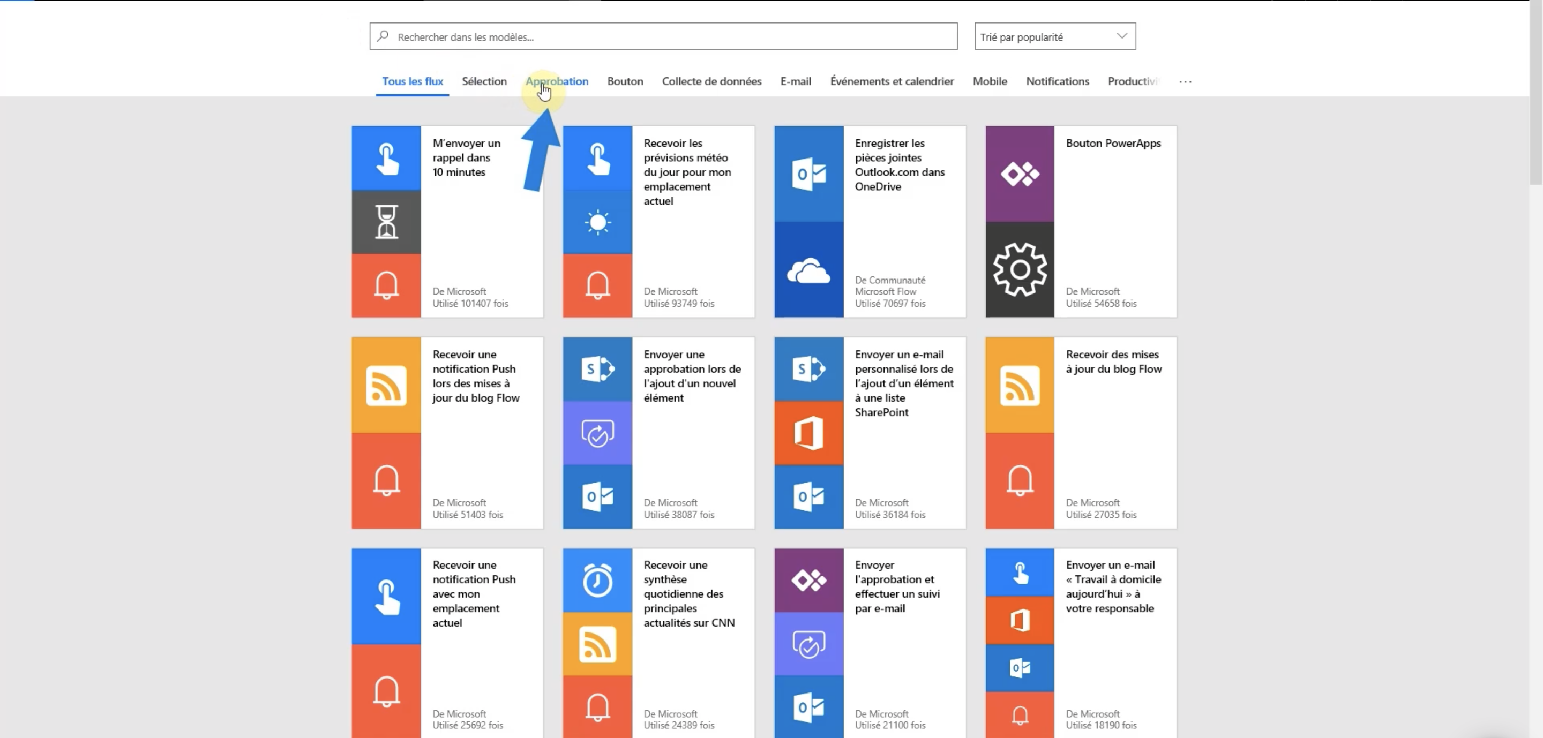This screenshot has height=738, width=1543.
Task: Click the De Communauté Microsoft Flow text
Action: (x=889, y=285)
